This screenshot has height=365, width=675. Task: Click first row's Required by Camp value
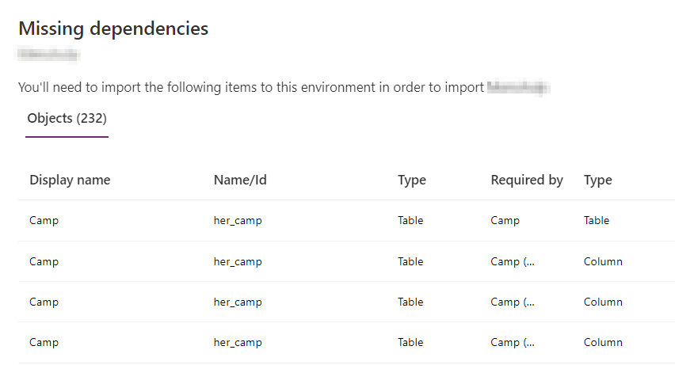505,221
